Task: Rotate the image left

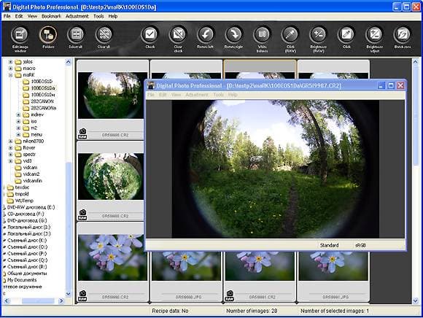Action: [x=206, y=35]
